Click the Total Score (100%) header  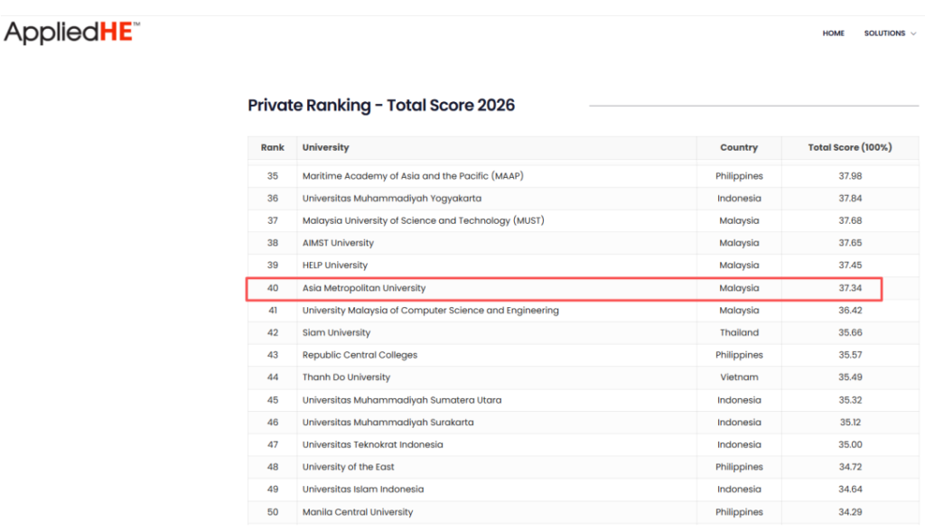point(849,148)
